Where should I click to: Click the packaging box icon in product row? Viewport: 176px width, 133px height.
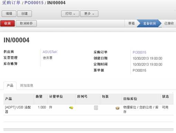tap(118, 108)
